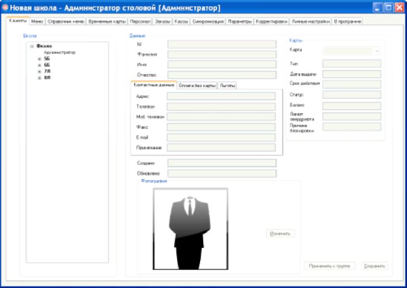The height and width of the screenshot is (288, 407).
Task: Click the Дата выдачи field
Action: (352, 74)
